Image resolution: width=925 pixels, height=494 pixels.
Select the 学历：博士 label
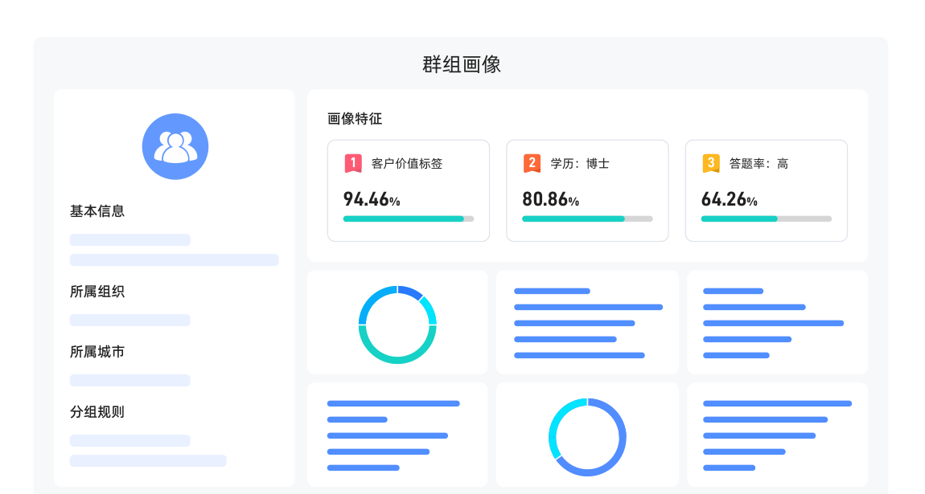coord(579,164)
